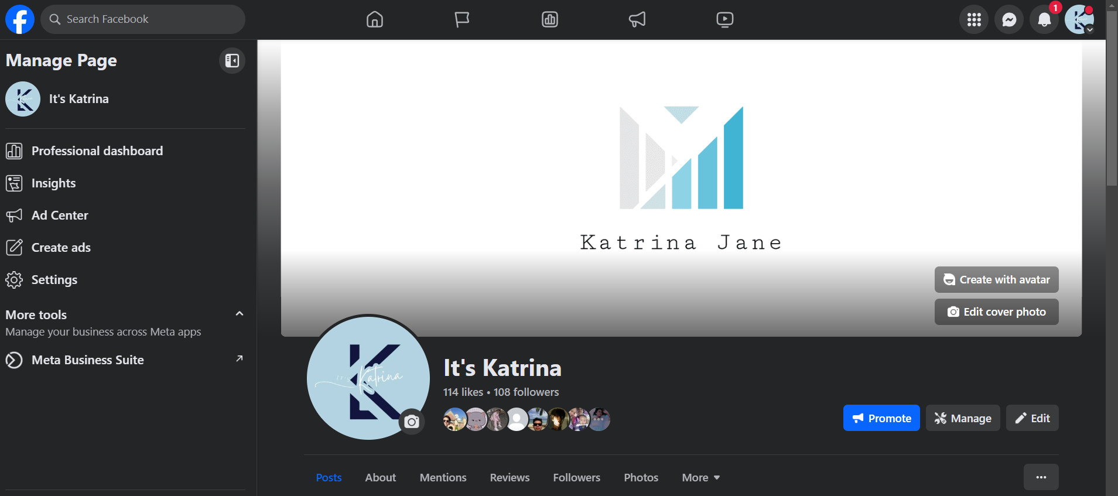Collapse the More tools section
Image resolution: width=1118 pixels, height=496 pixels.
coord(239,314)
